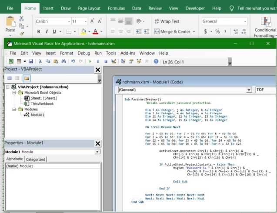Apply percent style format
Screen dimensions: 277x213
(x=217, y=32)
